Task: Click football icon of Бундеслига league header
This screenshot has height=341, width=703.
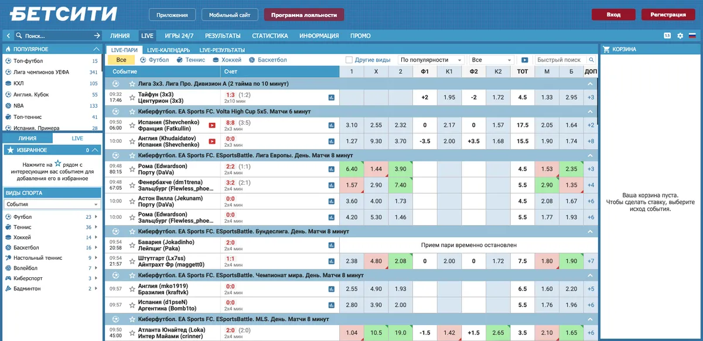Action: pyautogui.click(x=115, y=232)
